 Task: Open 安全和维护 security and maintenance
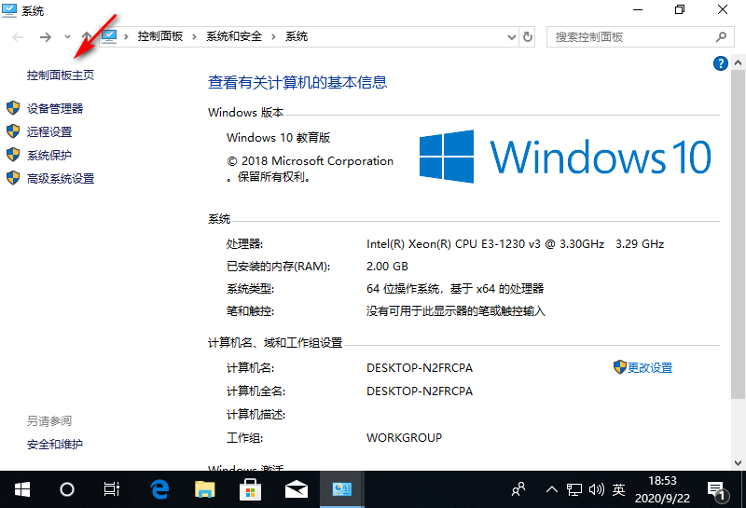pos(55,445)
